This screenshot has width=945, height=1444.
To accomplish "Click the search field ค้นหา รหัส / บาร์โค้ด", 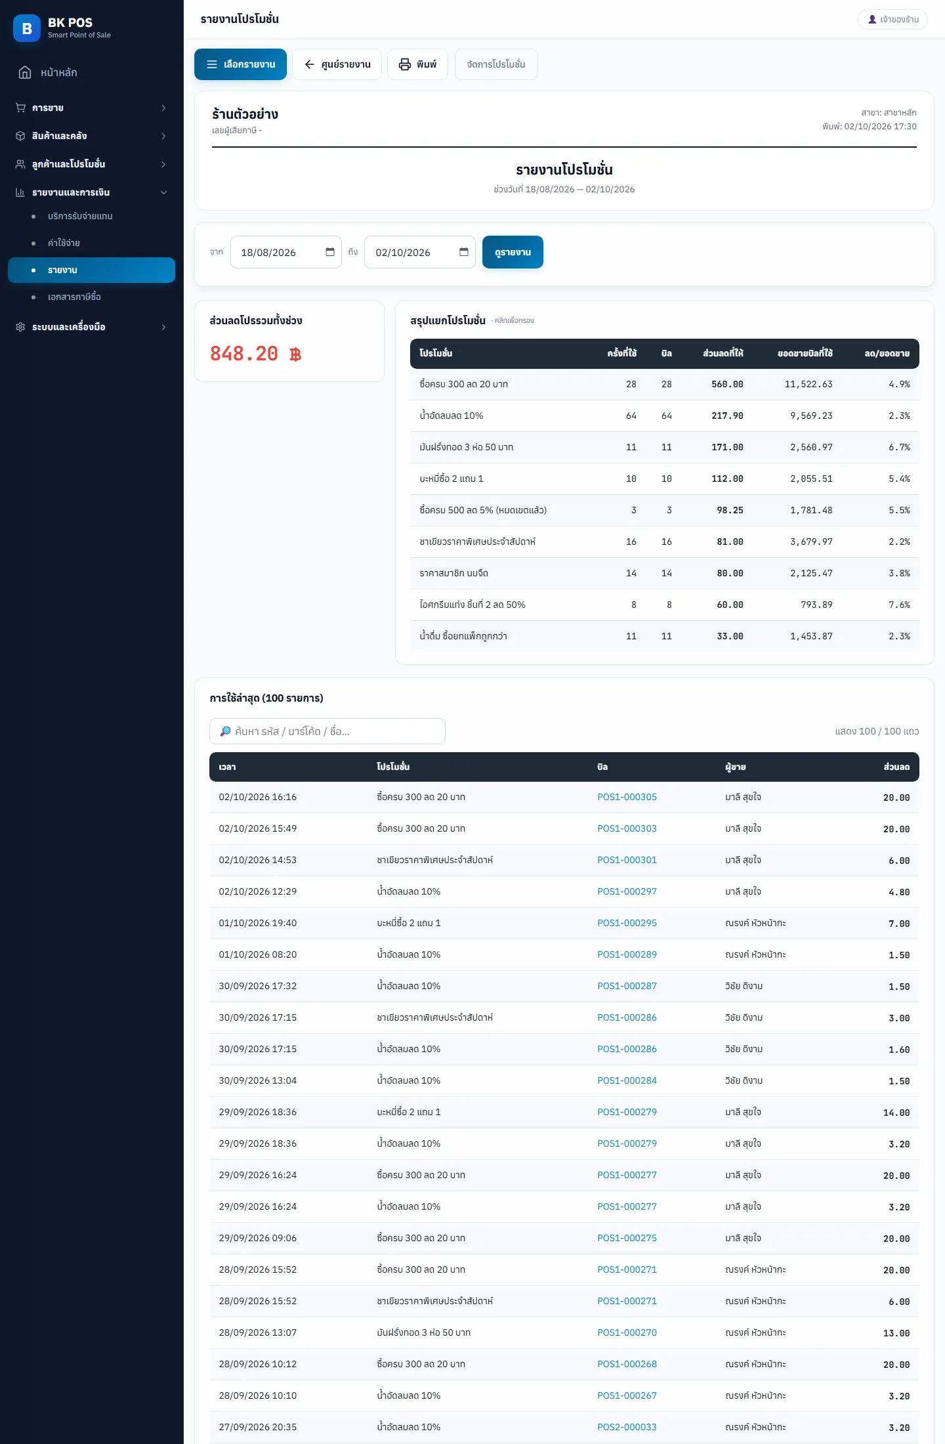I will click(x=327, y=731).
